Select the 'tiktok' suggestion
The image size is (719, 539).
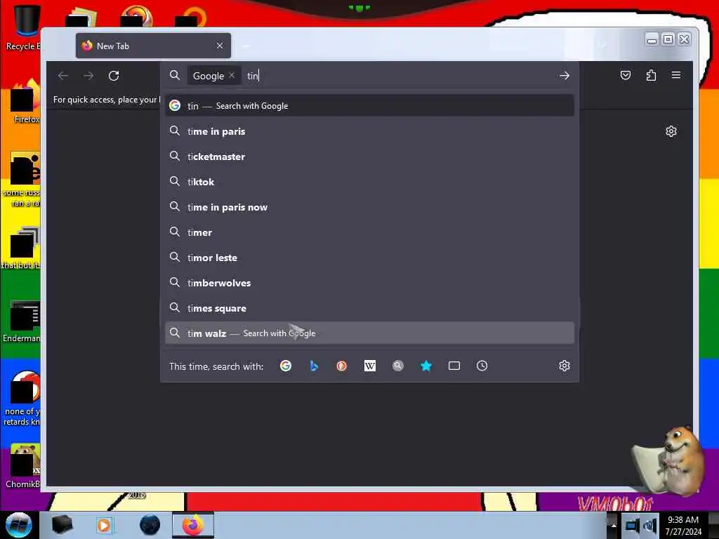369,182
